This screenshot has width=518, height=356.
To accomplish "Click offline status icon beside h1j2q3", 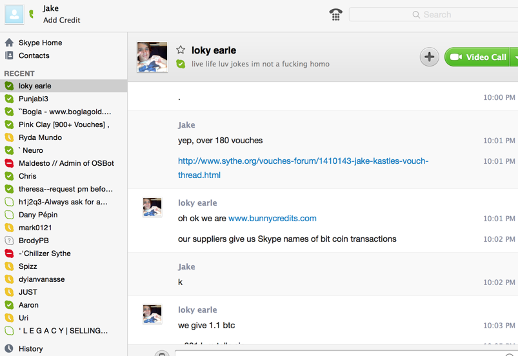I will [x=9, y=202].
